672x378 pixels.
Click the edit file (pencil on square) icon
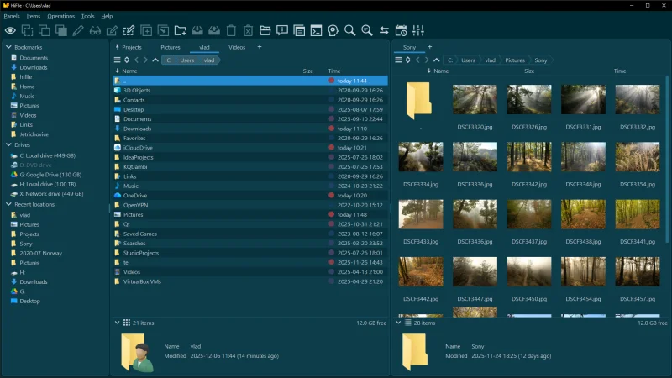112,30
